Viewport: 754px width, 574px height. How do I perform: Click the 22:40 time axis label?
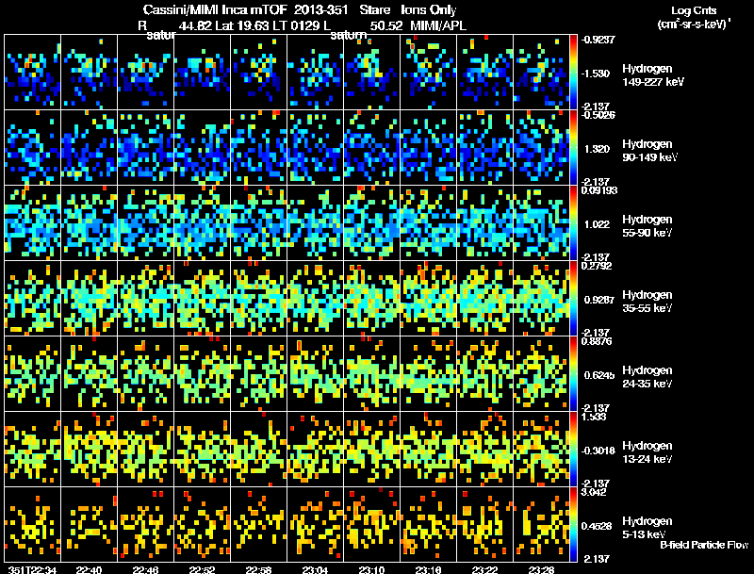point(89,569)
